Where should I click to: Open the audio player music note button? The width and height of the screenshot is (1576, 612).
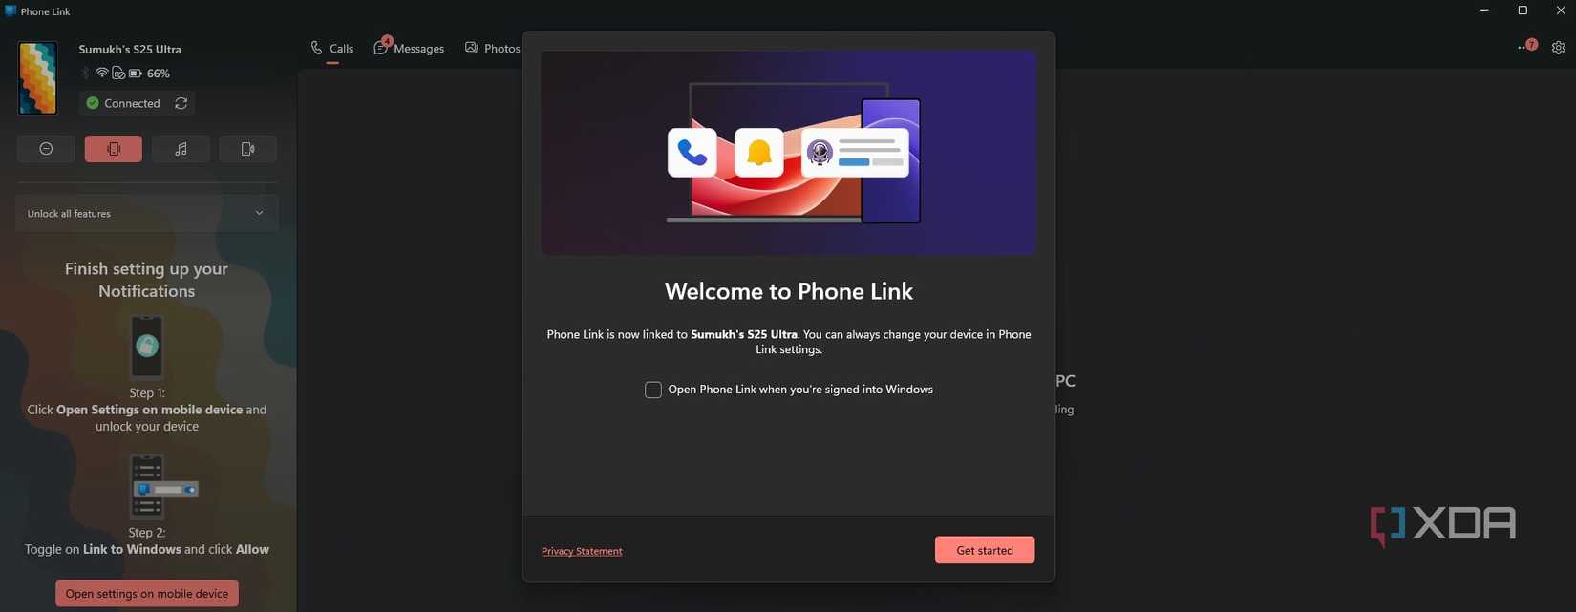(181, 149)
